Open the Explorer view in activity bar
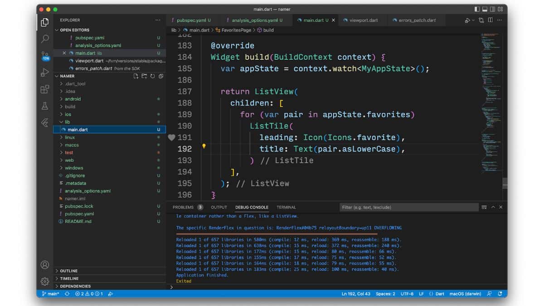This screenshot has width=544, height=306. tap(44, 22)
